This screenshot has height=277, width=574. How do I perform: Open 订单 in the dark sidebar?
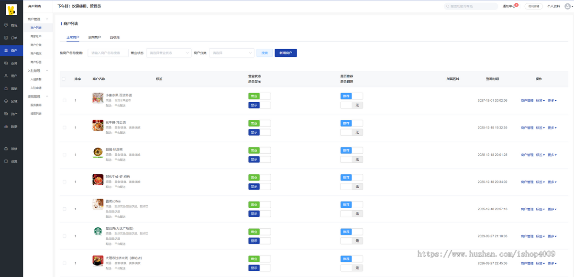[11, 38]
